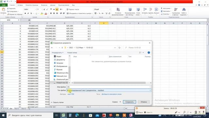Open the Сервис dropdown in save dialog
The image size is (209, 118).
116,102
